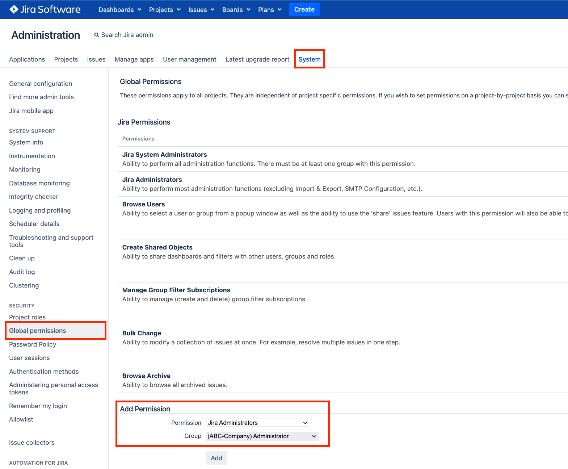Screen dimensions: 568x469
Task: Open the Issues admin tab
Action: [96, 59]
